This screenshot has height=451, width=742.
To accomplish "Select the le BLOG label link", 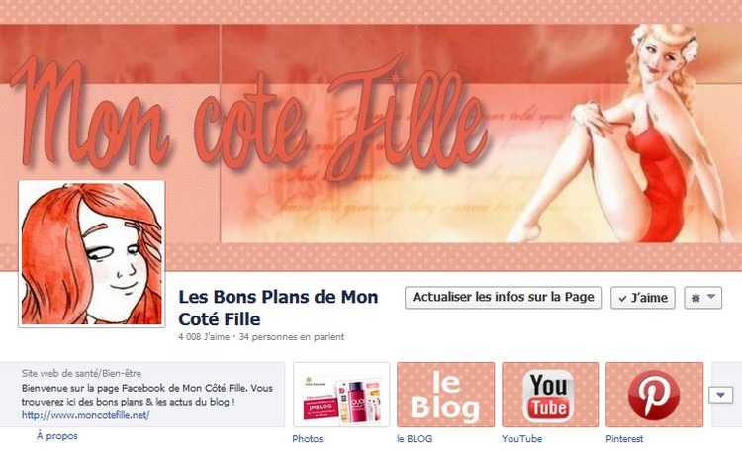I will [x=415, y=439].
